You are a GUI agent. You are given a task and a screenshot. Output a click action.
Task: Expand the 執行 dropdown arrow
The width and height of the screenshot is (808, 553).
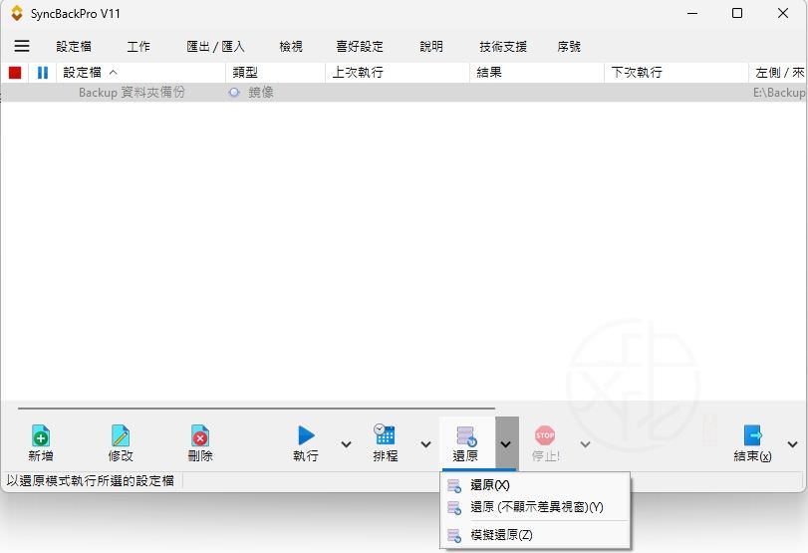pos(346,444)
